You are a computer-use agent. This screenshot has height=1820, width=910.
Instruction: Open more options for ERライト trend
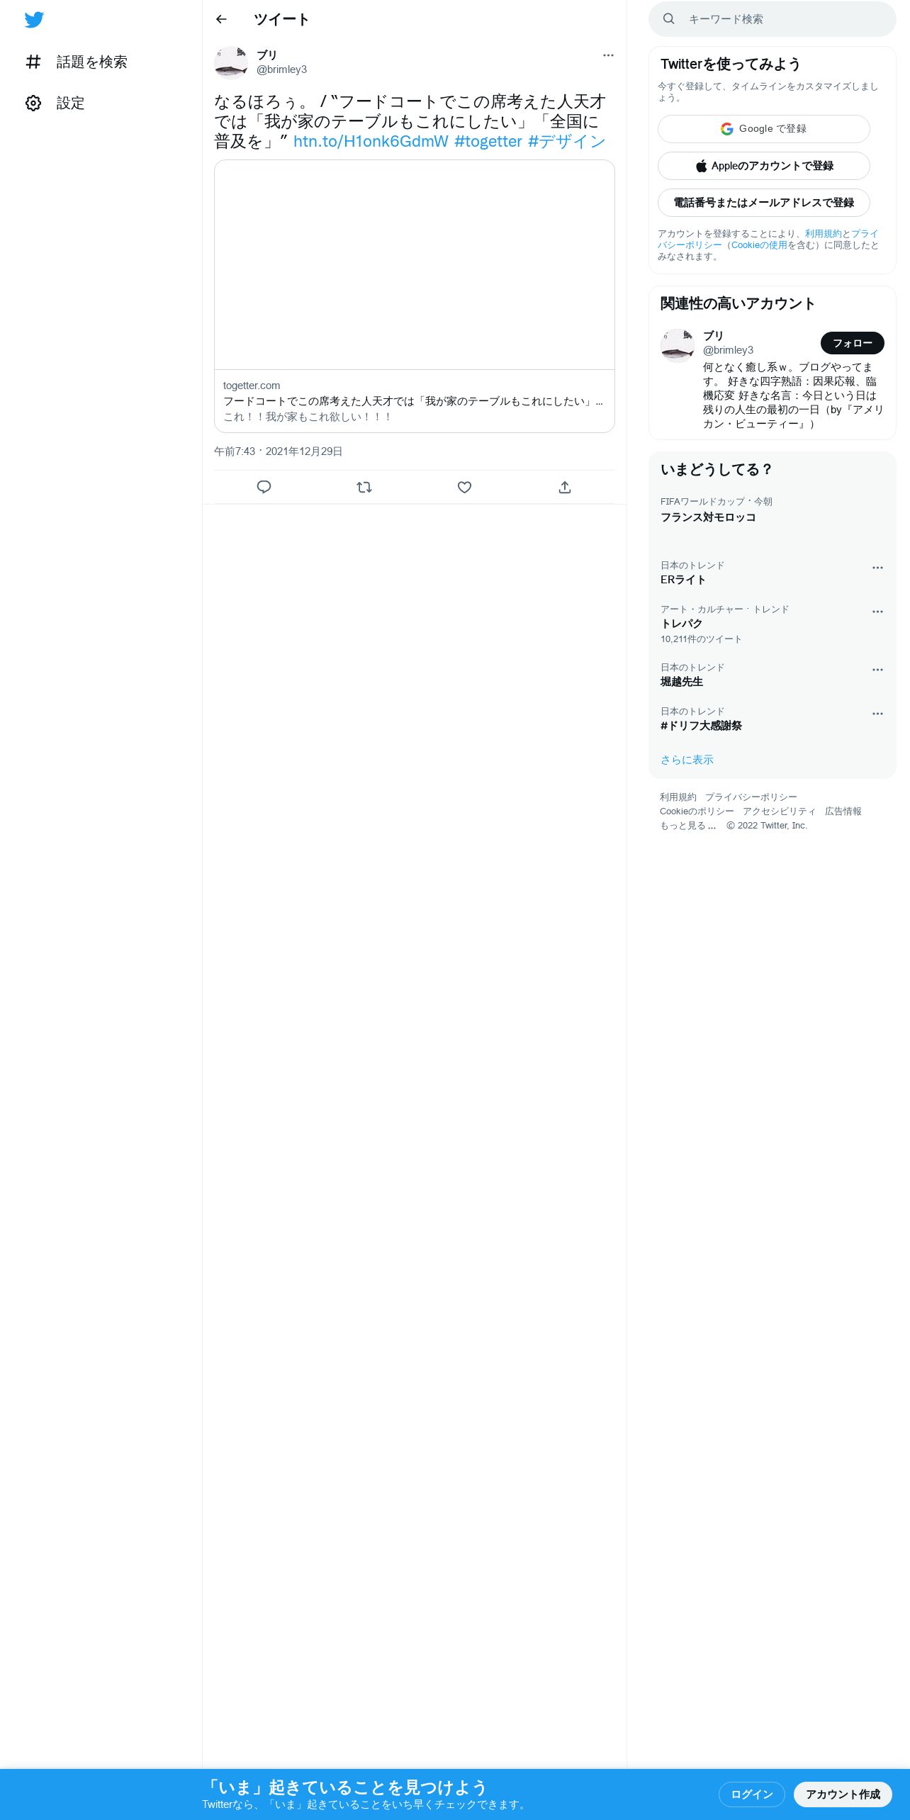coord(877,568)
